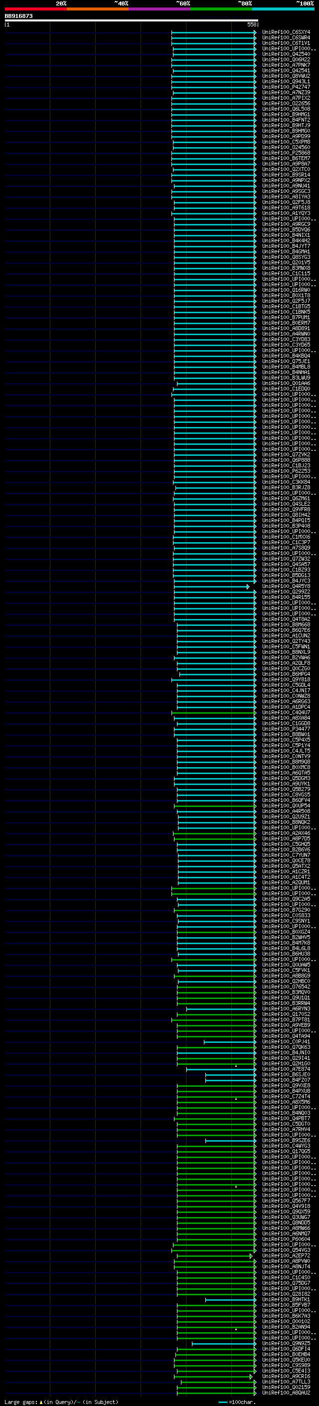Select hit UniRef100_C6SWR4
Viewport: 319px width, 1406px height.
(286, 38)
